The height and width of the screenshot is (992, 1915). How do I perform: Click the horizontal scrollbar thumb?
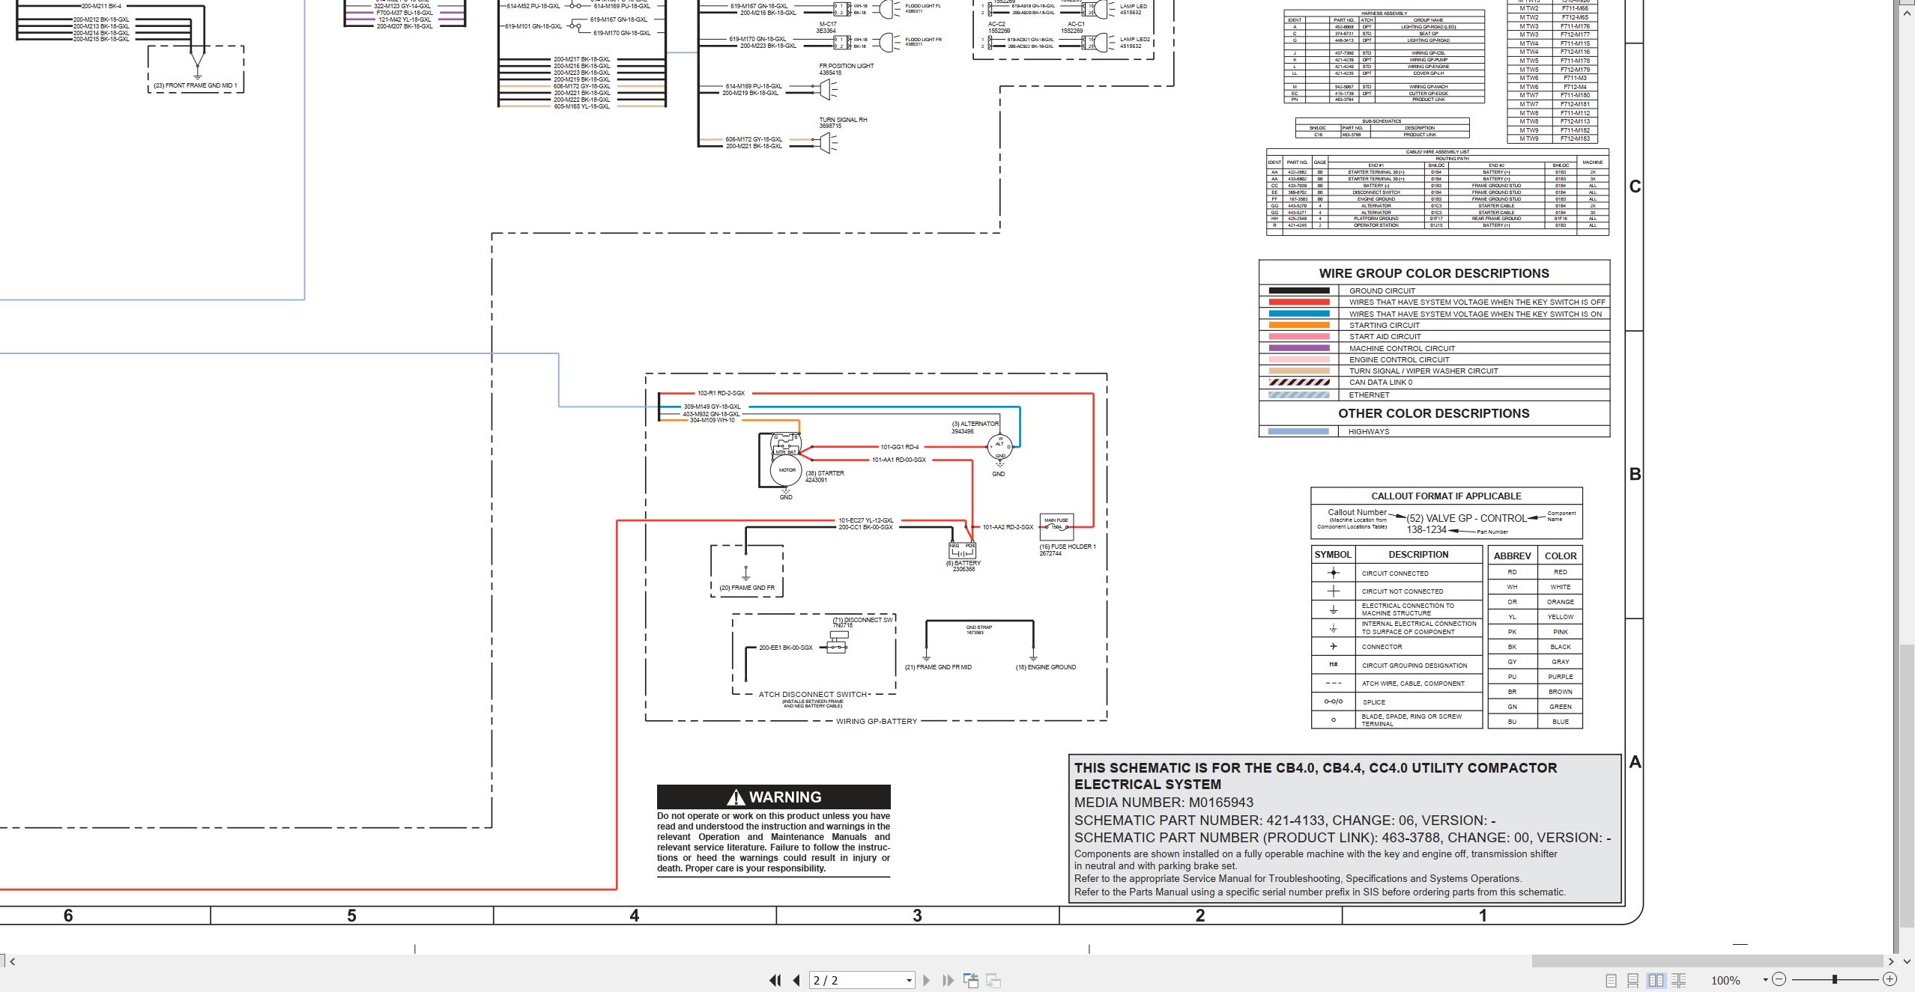(x=1707, y=961)
